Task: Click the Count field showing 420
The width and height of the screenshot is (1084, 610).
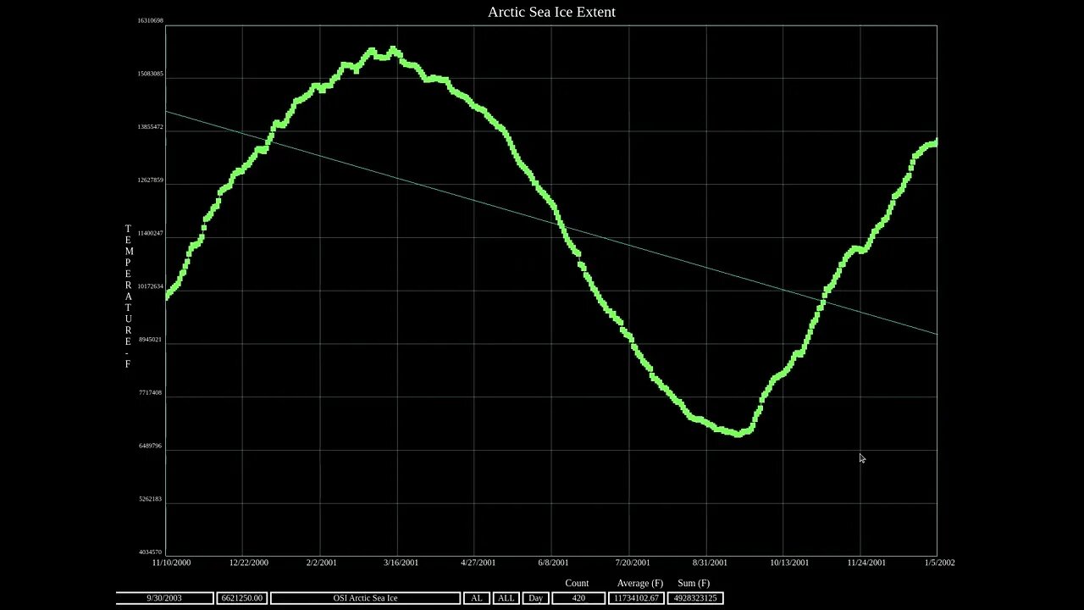Action: point(578,598)
